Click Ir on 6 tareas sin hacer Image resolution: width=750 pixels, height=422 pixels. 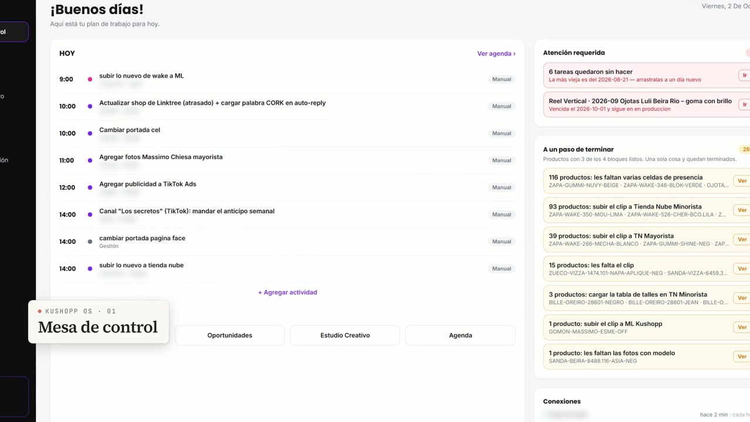pos(744,76)
